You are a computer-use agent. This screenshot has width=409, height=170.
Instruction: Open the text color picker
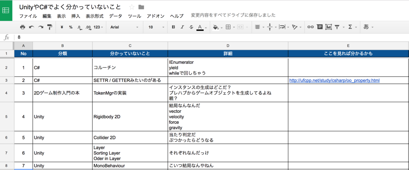200,27
